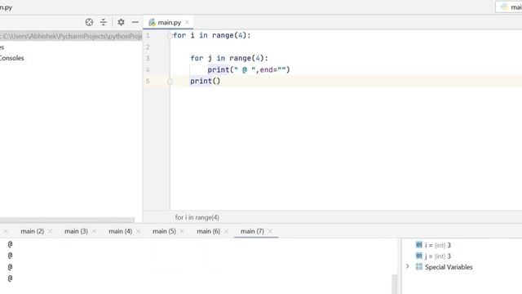Click the integer type icon beside variable j

[418, 256]
